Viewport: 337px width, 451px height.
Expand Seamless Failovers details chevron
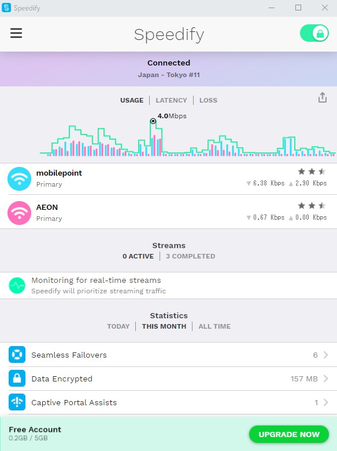coord(325,355)
